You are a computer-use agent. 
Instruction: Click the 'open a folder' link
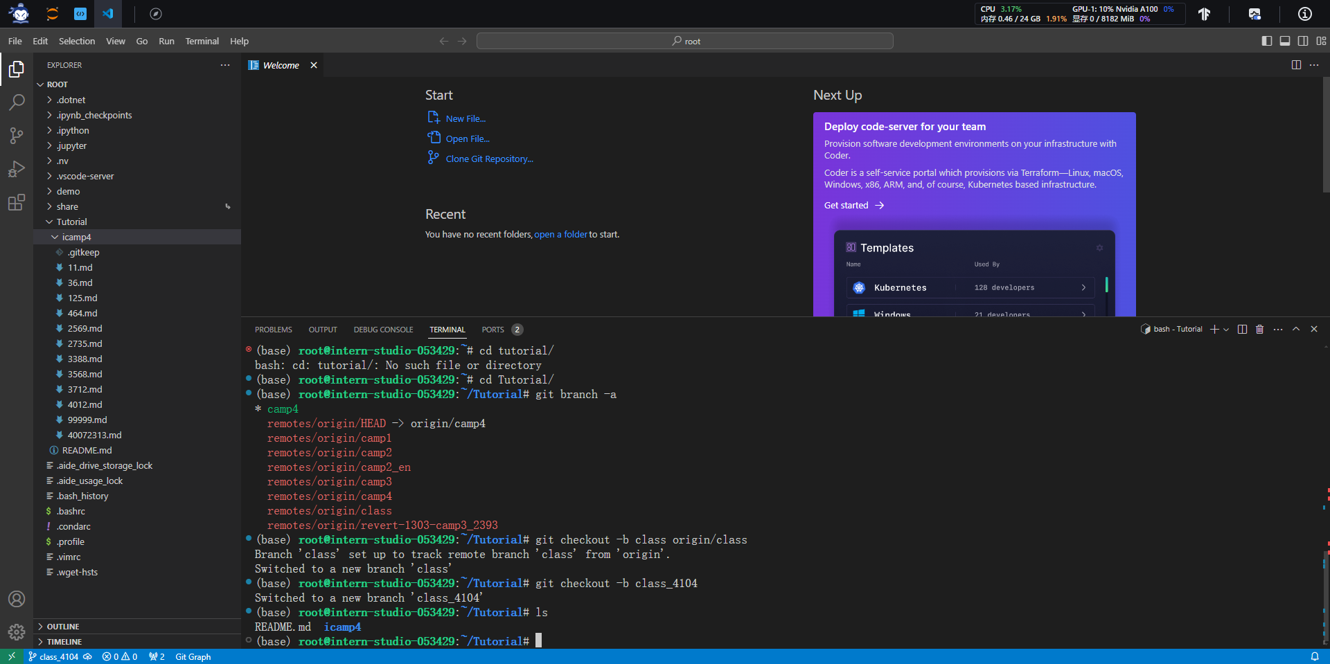click(560, 235)
